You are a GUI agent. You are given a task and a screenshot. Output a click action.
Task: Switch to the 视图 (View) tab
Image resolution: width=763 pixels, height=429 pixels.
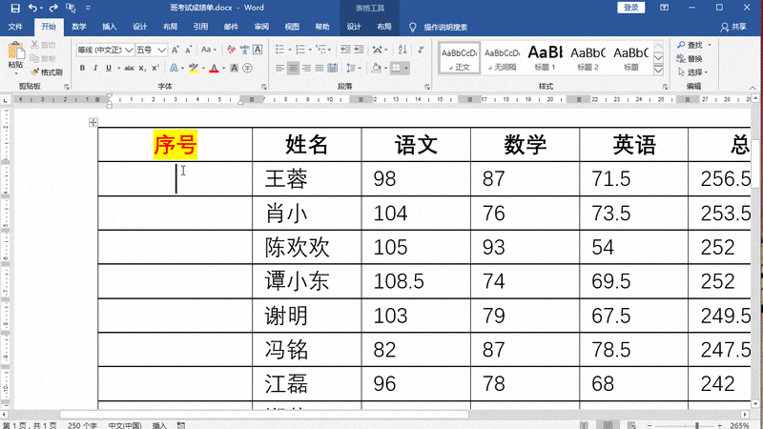pos(292,27)
